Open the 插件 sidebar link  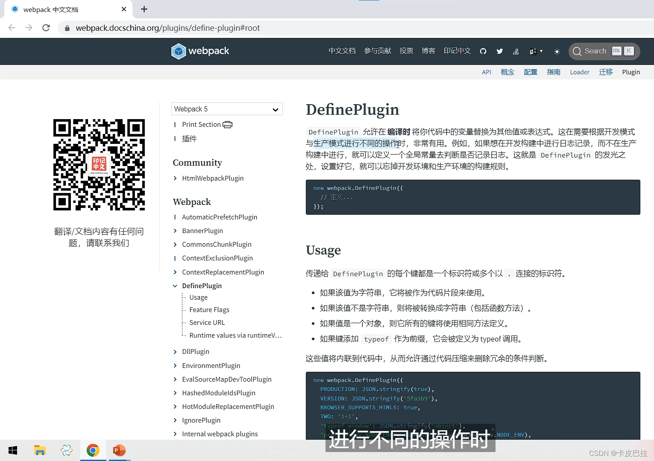(x=189, y=139)
